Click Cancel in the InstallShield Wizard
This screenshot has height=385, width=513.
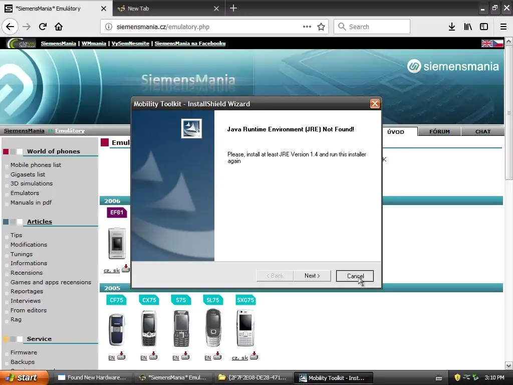pyautogui.click(x=355, y=276)
